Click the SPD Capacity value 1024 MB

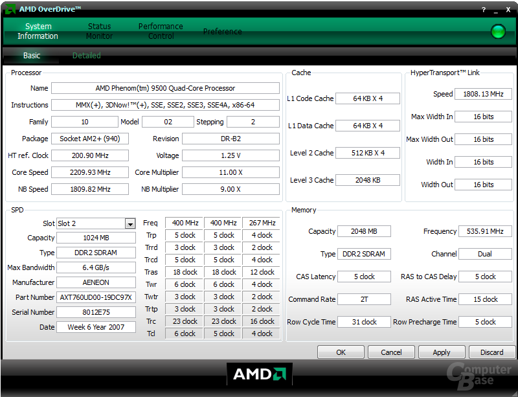(96, 238)
